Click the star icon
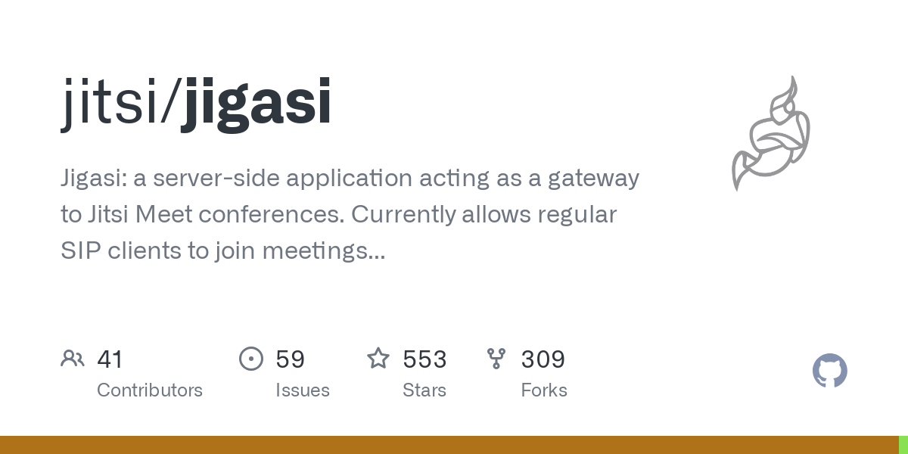The image size is (908, 454). (378, 359)
